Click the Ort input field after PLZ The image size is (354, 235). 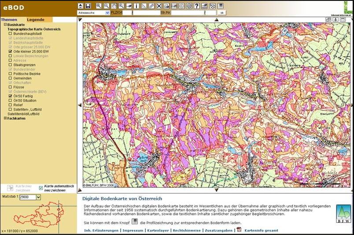pyautogui.click(x=147, y=13)
